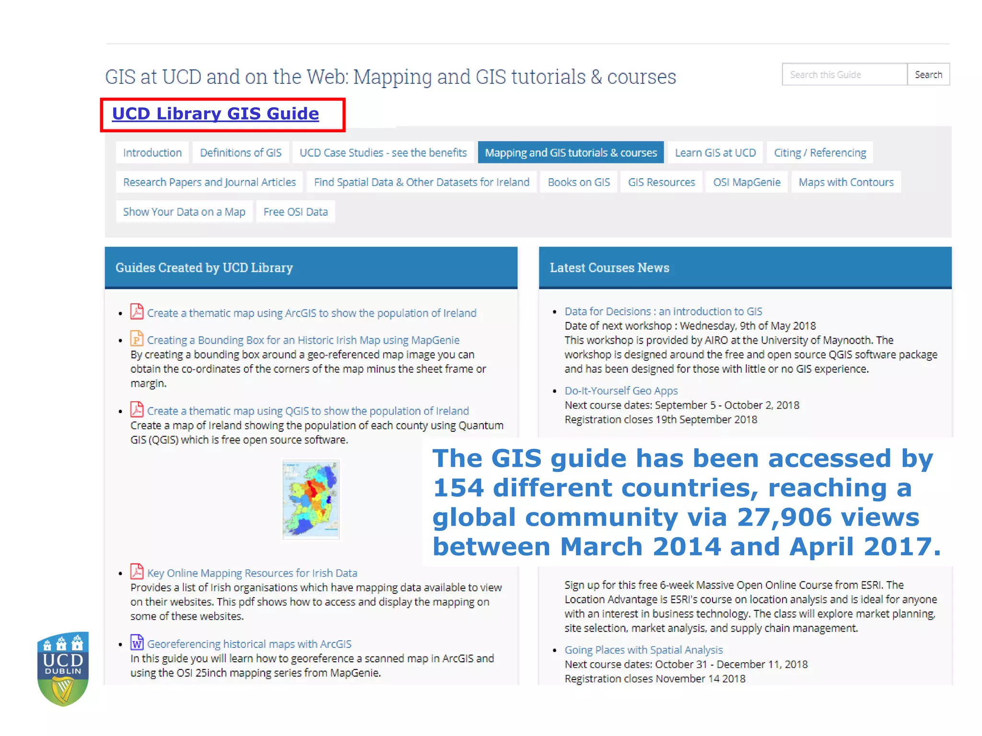
Task: Open Learn GIS at UCD tab
Action: point(715,152)
